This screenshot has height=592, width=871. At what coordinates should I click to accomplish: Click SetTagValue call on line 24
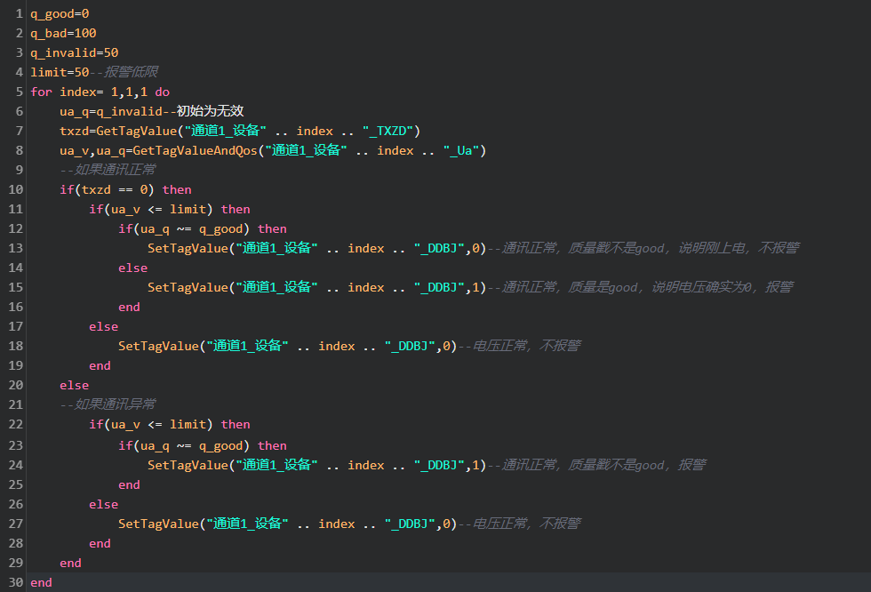tap(316, 465)
